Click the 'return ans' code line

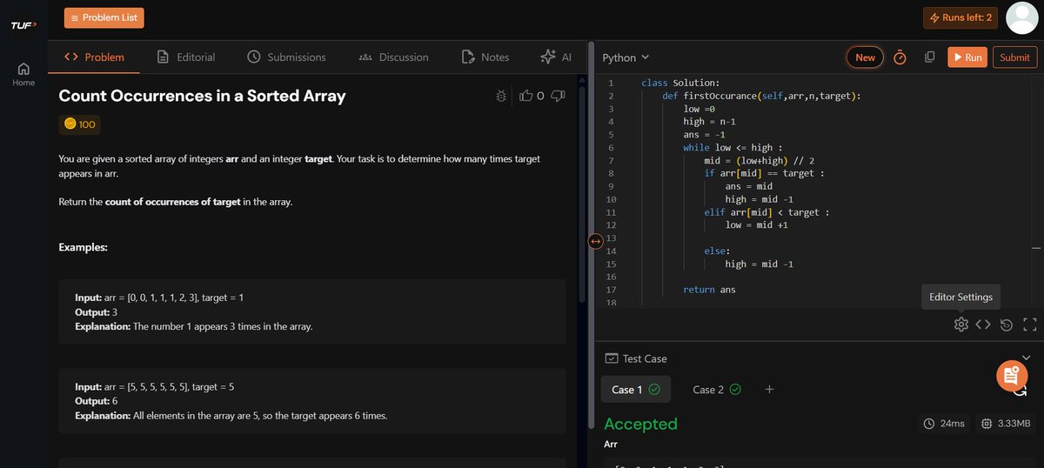(709, 290)
